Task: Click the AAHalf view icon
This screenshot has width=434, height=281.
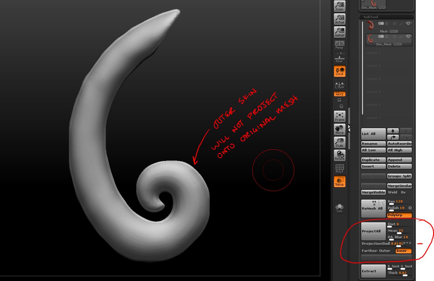Action: pos(339,32)
